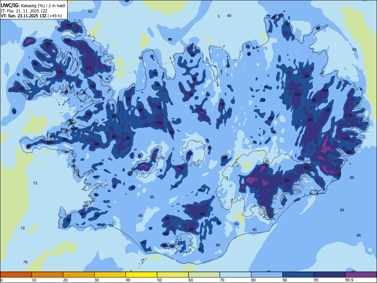
Task: Click the '80' humidity value north of Iceland
Action: pyautogui.click(x=229, y=15)
